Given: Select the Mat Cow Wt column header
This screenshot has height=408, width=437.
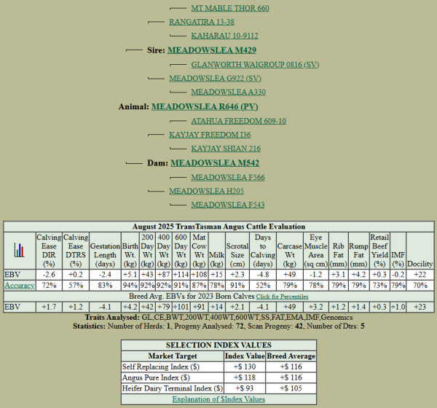Looking at the screenshot, I should tap(200, 251).
